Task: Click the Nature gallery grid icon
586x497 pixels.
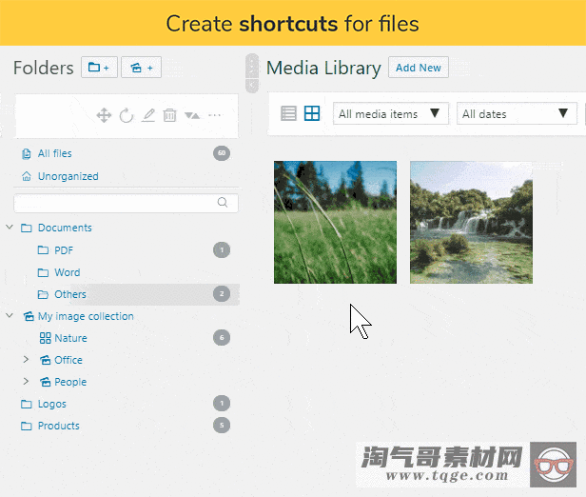Action: click(46, 338)
